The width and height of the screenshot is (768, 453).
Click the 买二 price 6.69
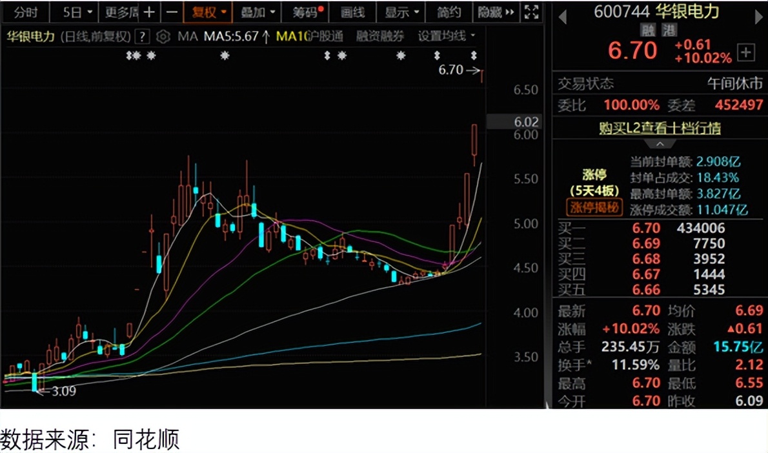pyautogui.click(x=646, y=243)
